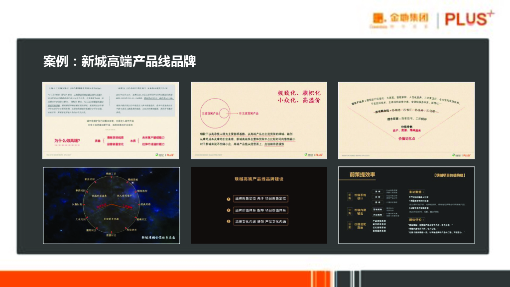
Task: Click the 来访数据： label
Action: click(x=417, y=192)
